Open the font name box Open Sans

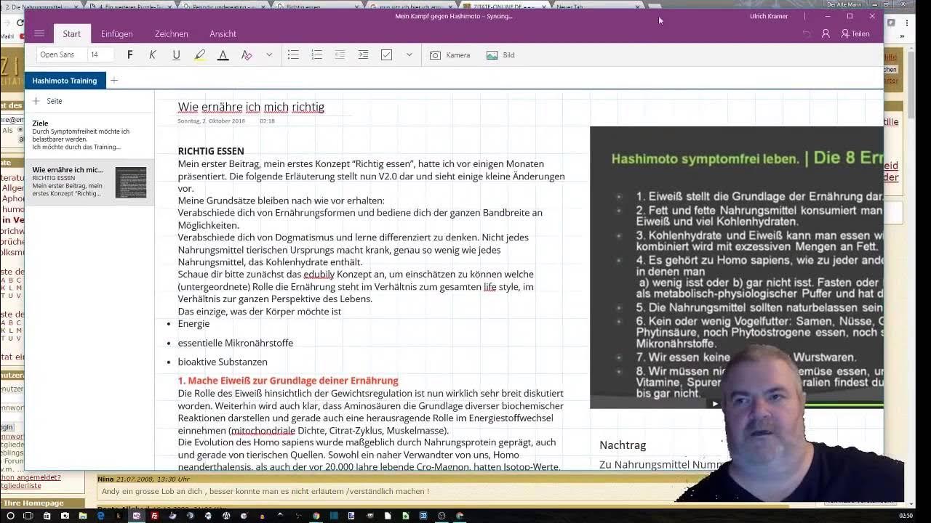60,54
